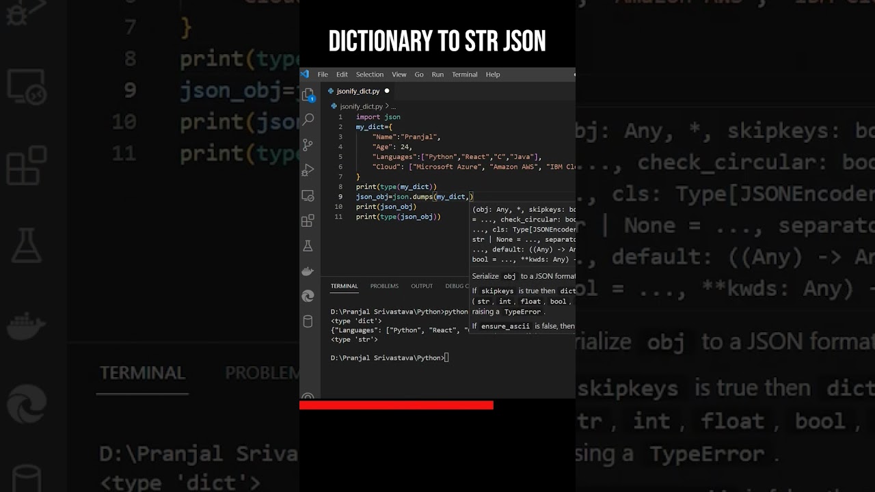This screenshot has width=875, height=492.
Task: Switch to the DEBUG CONSOLE panel tab
Action: [x=458, y=286]
